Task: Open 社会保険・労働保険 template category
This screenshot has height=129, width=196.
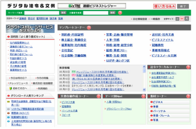Action: click(74, 56)
